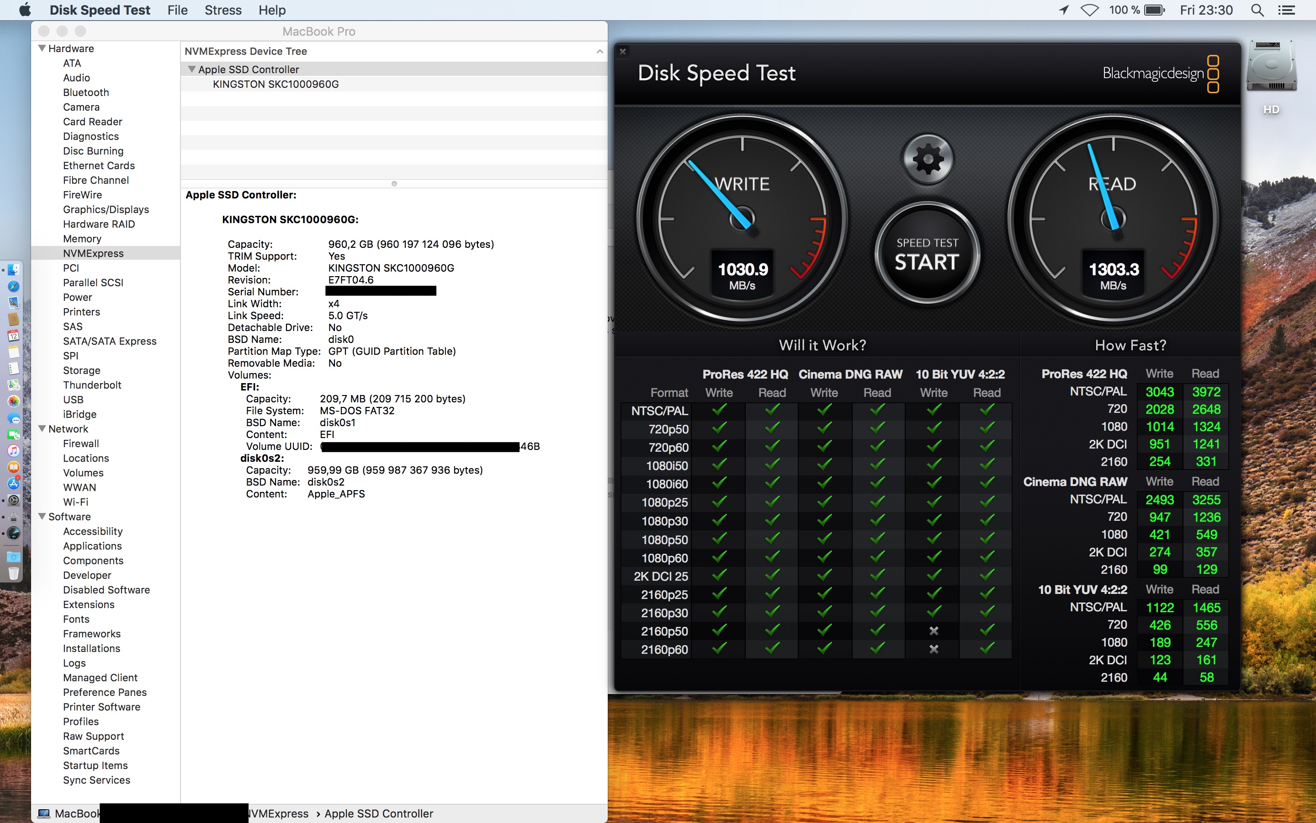Click ProRes 422 HQ NTSC/PAL write value 3043

[x=1159, y=392]
